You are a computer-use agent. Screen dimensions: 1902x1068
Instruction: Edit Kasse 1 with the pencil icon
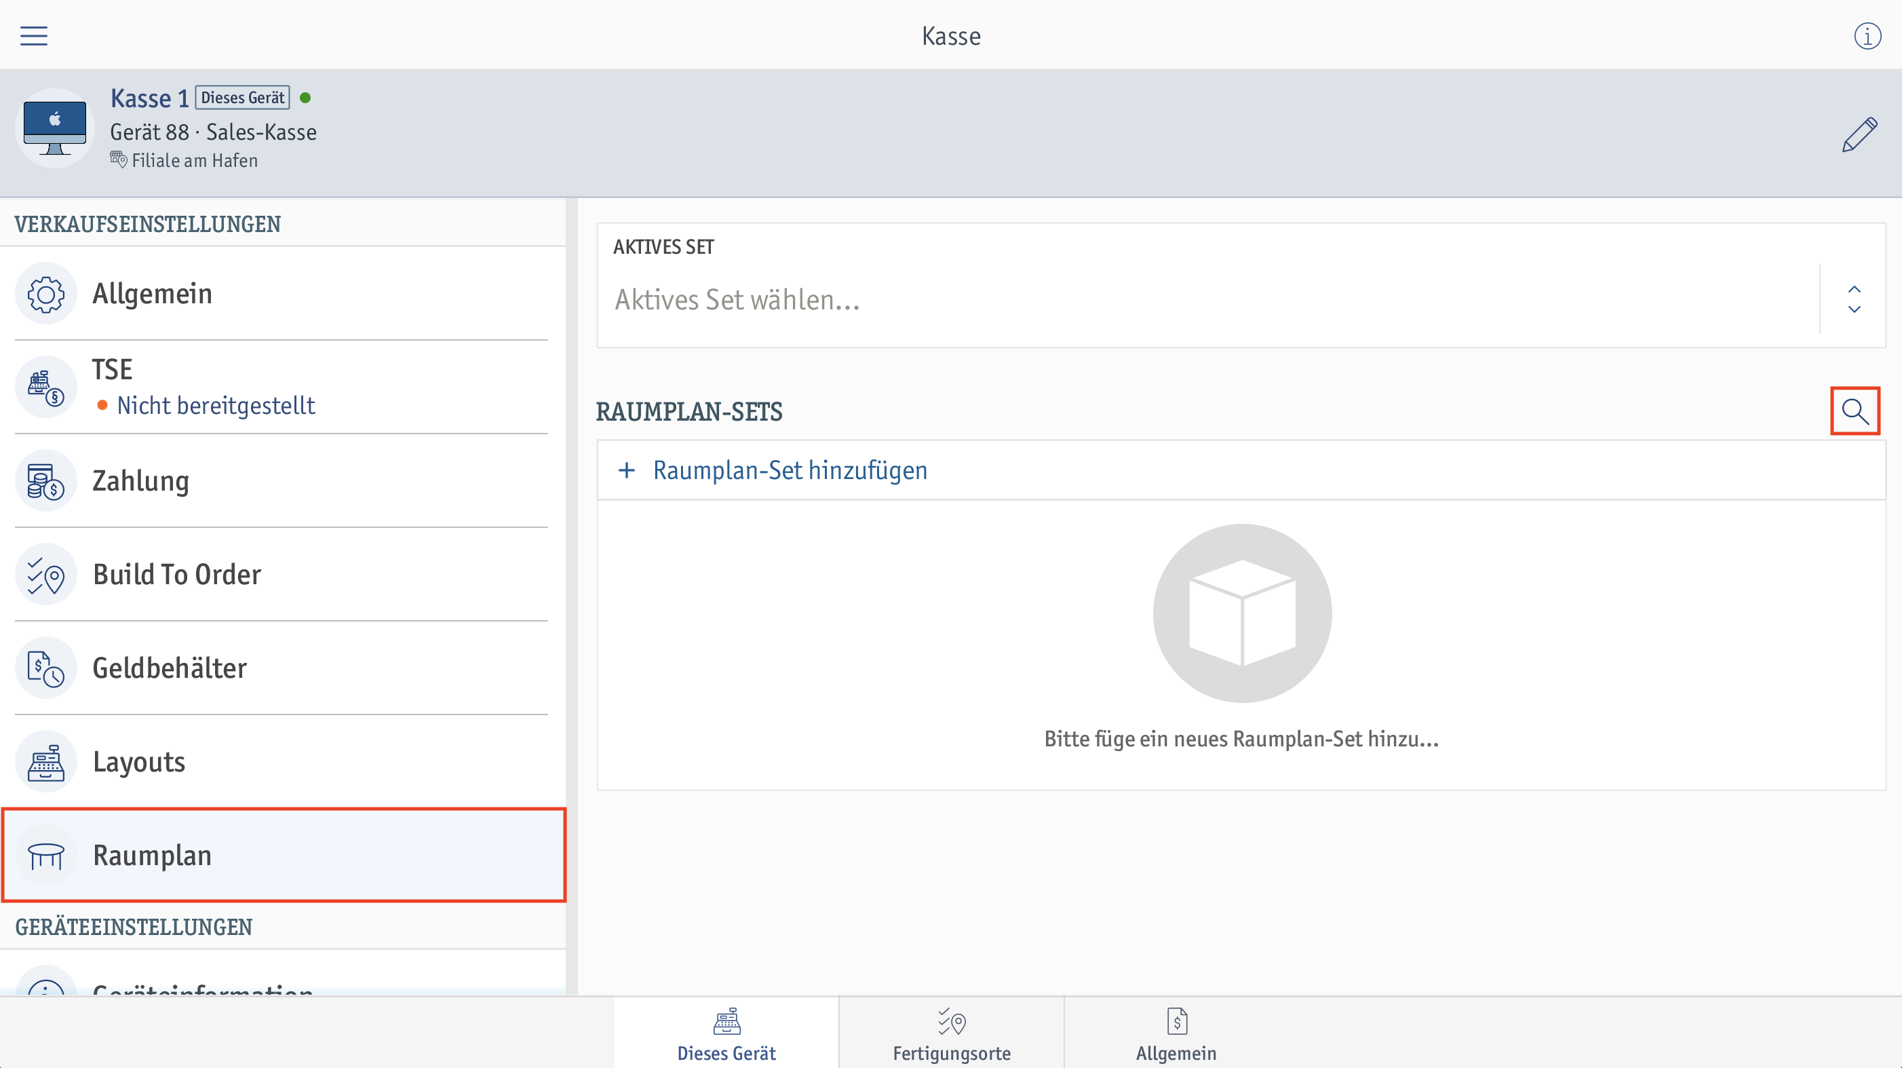click(1859, 134)
